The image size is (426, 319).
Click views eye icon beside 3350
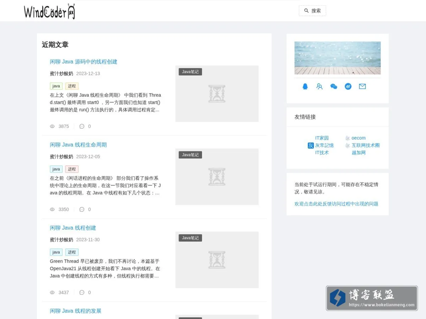coord(52,209)
